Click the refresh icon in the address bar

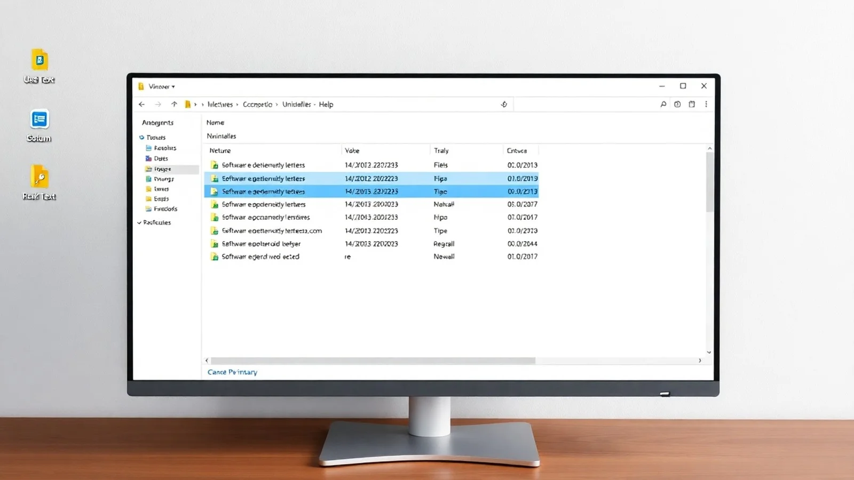[504, 105]
